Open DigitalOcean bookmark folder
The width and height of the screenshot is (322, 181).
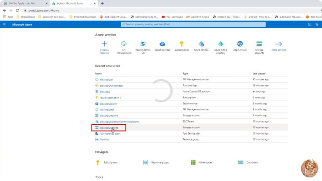tap(26, 17)
